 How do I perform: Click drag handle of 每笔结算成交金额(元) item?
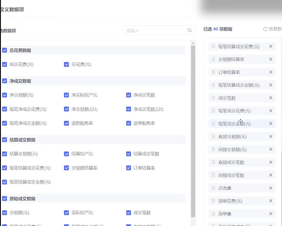[x=213, y=85]
